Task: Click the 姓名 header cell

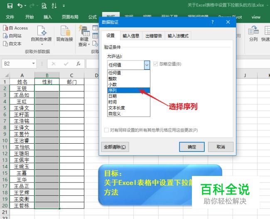Action: (22, 82)
